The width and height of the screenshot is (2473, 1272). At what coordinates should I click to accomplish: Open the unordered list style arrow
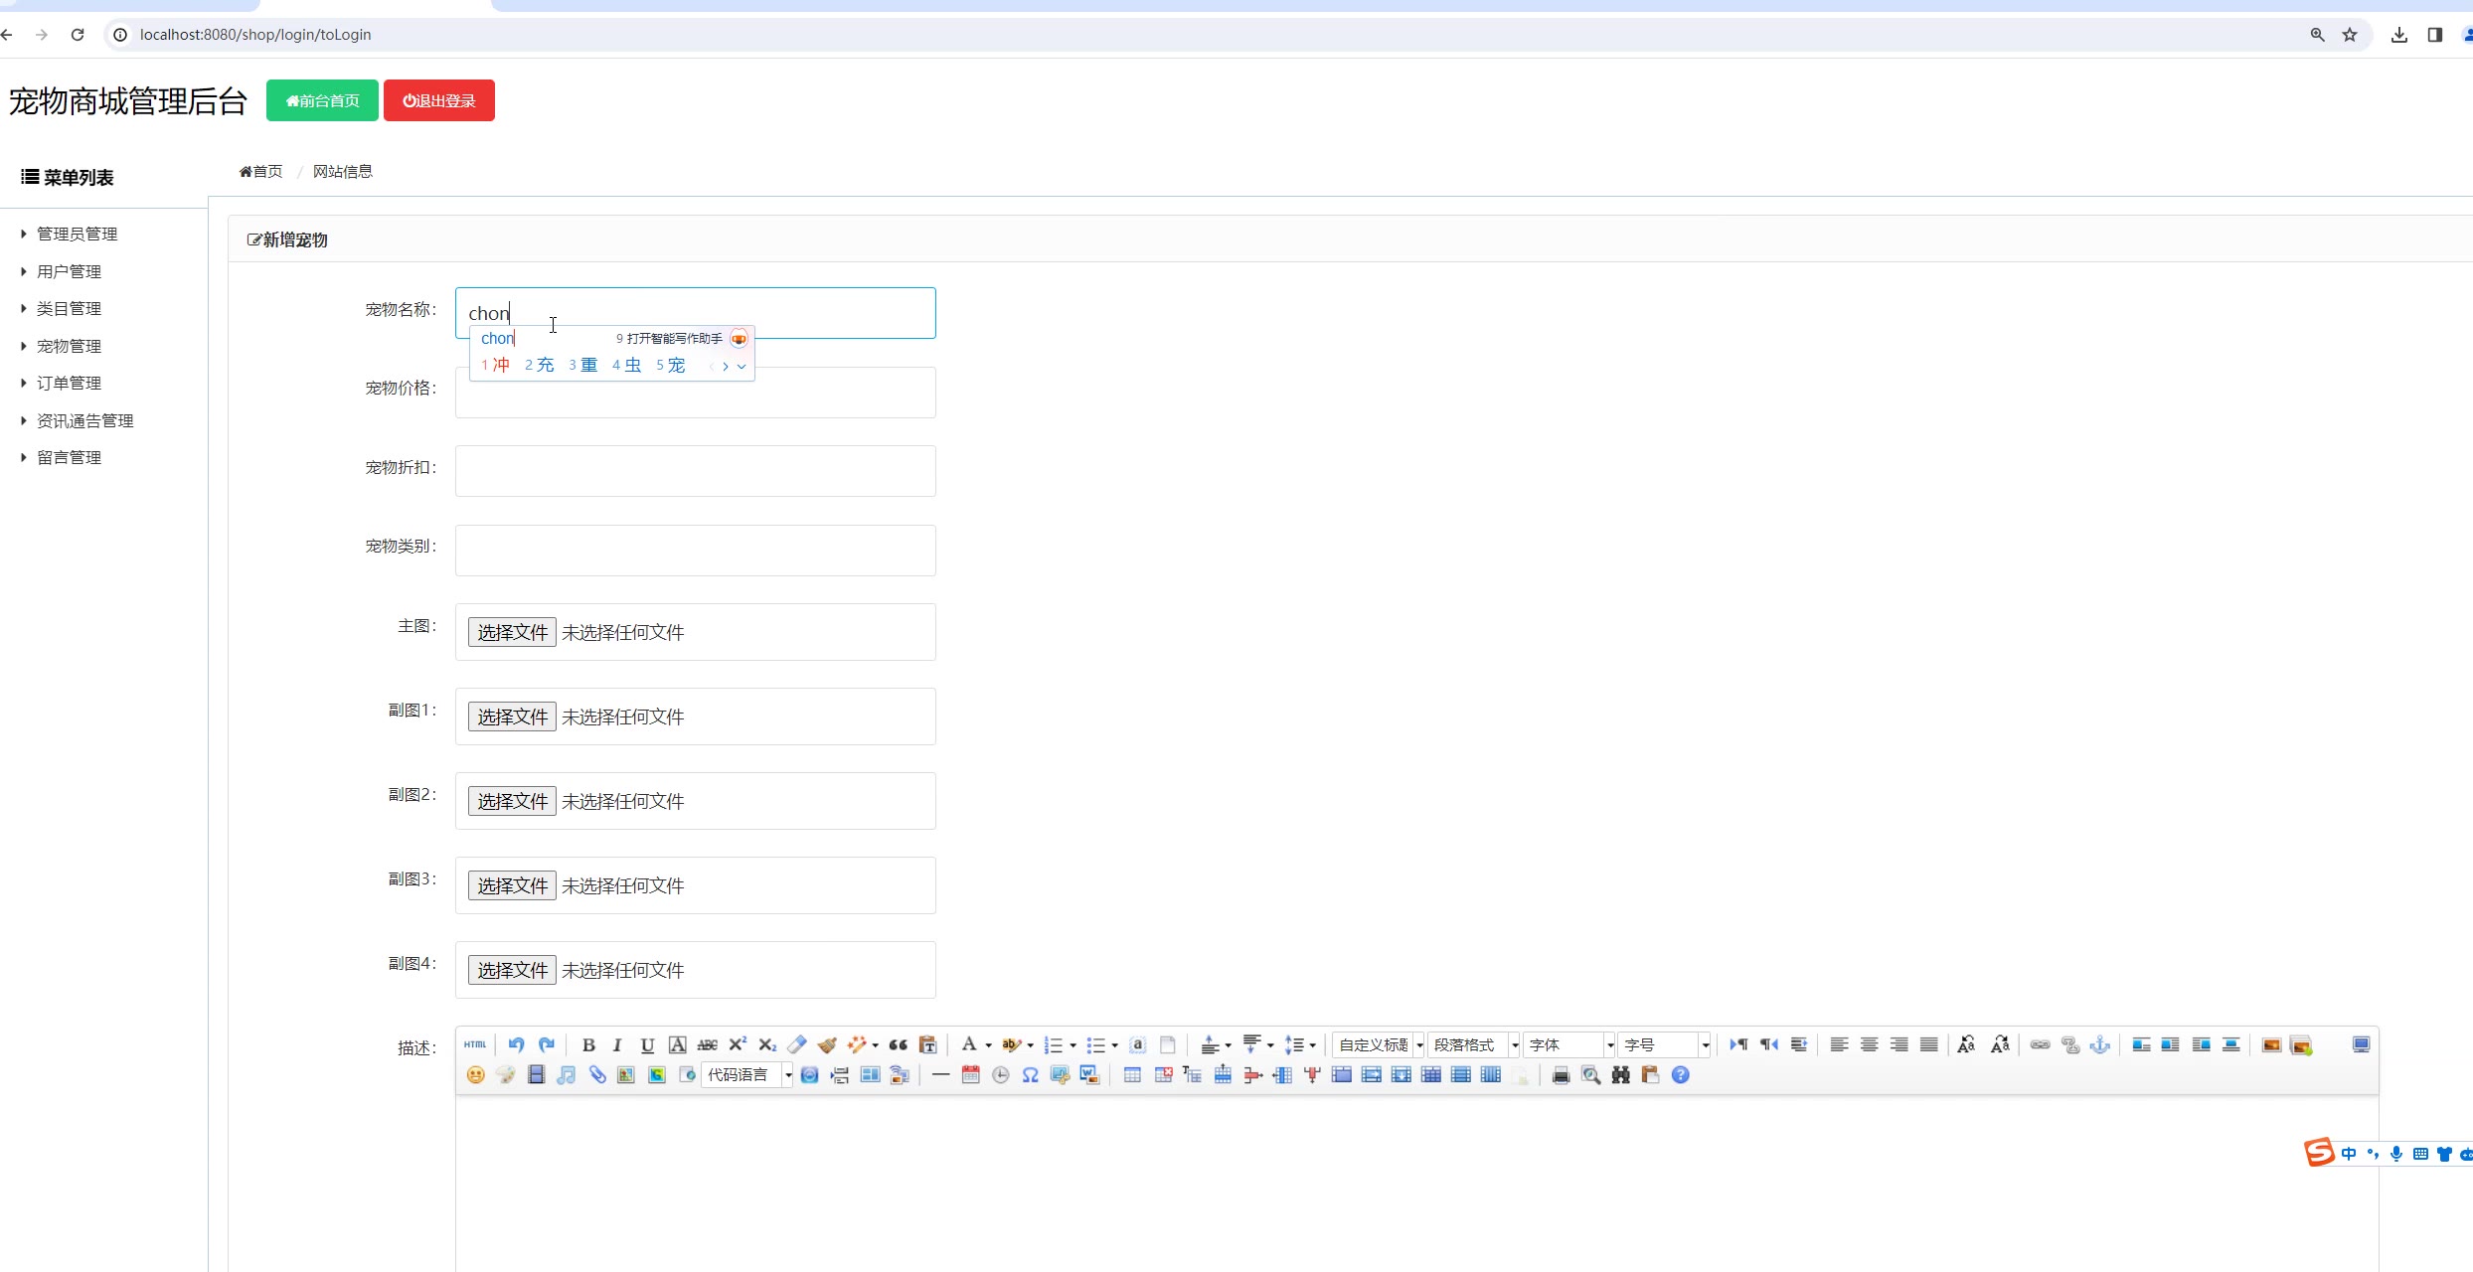click(1114, 1045)
